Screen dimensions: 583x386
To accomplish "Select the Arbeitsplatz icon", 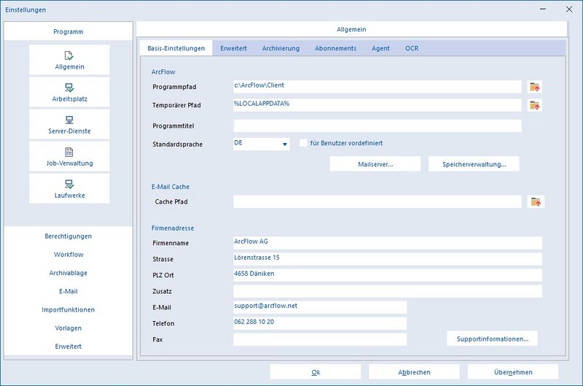I will pyautogui.click(x=69, y=88).
